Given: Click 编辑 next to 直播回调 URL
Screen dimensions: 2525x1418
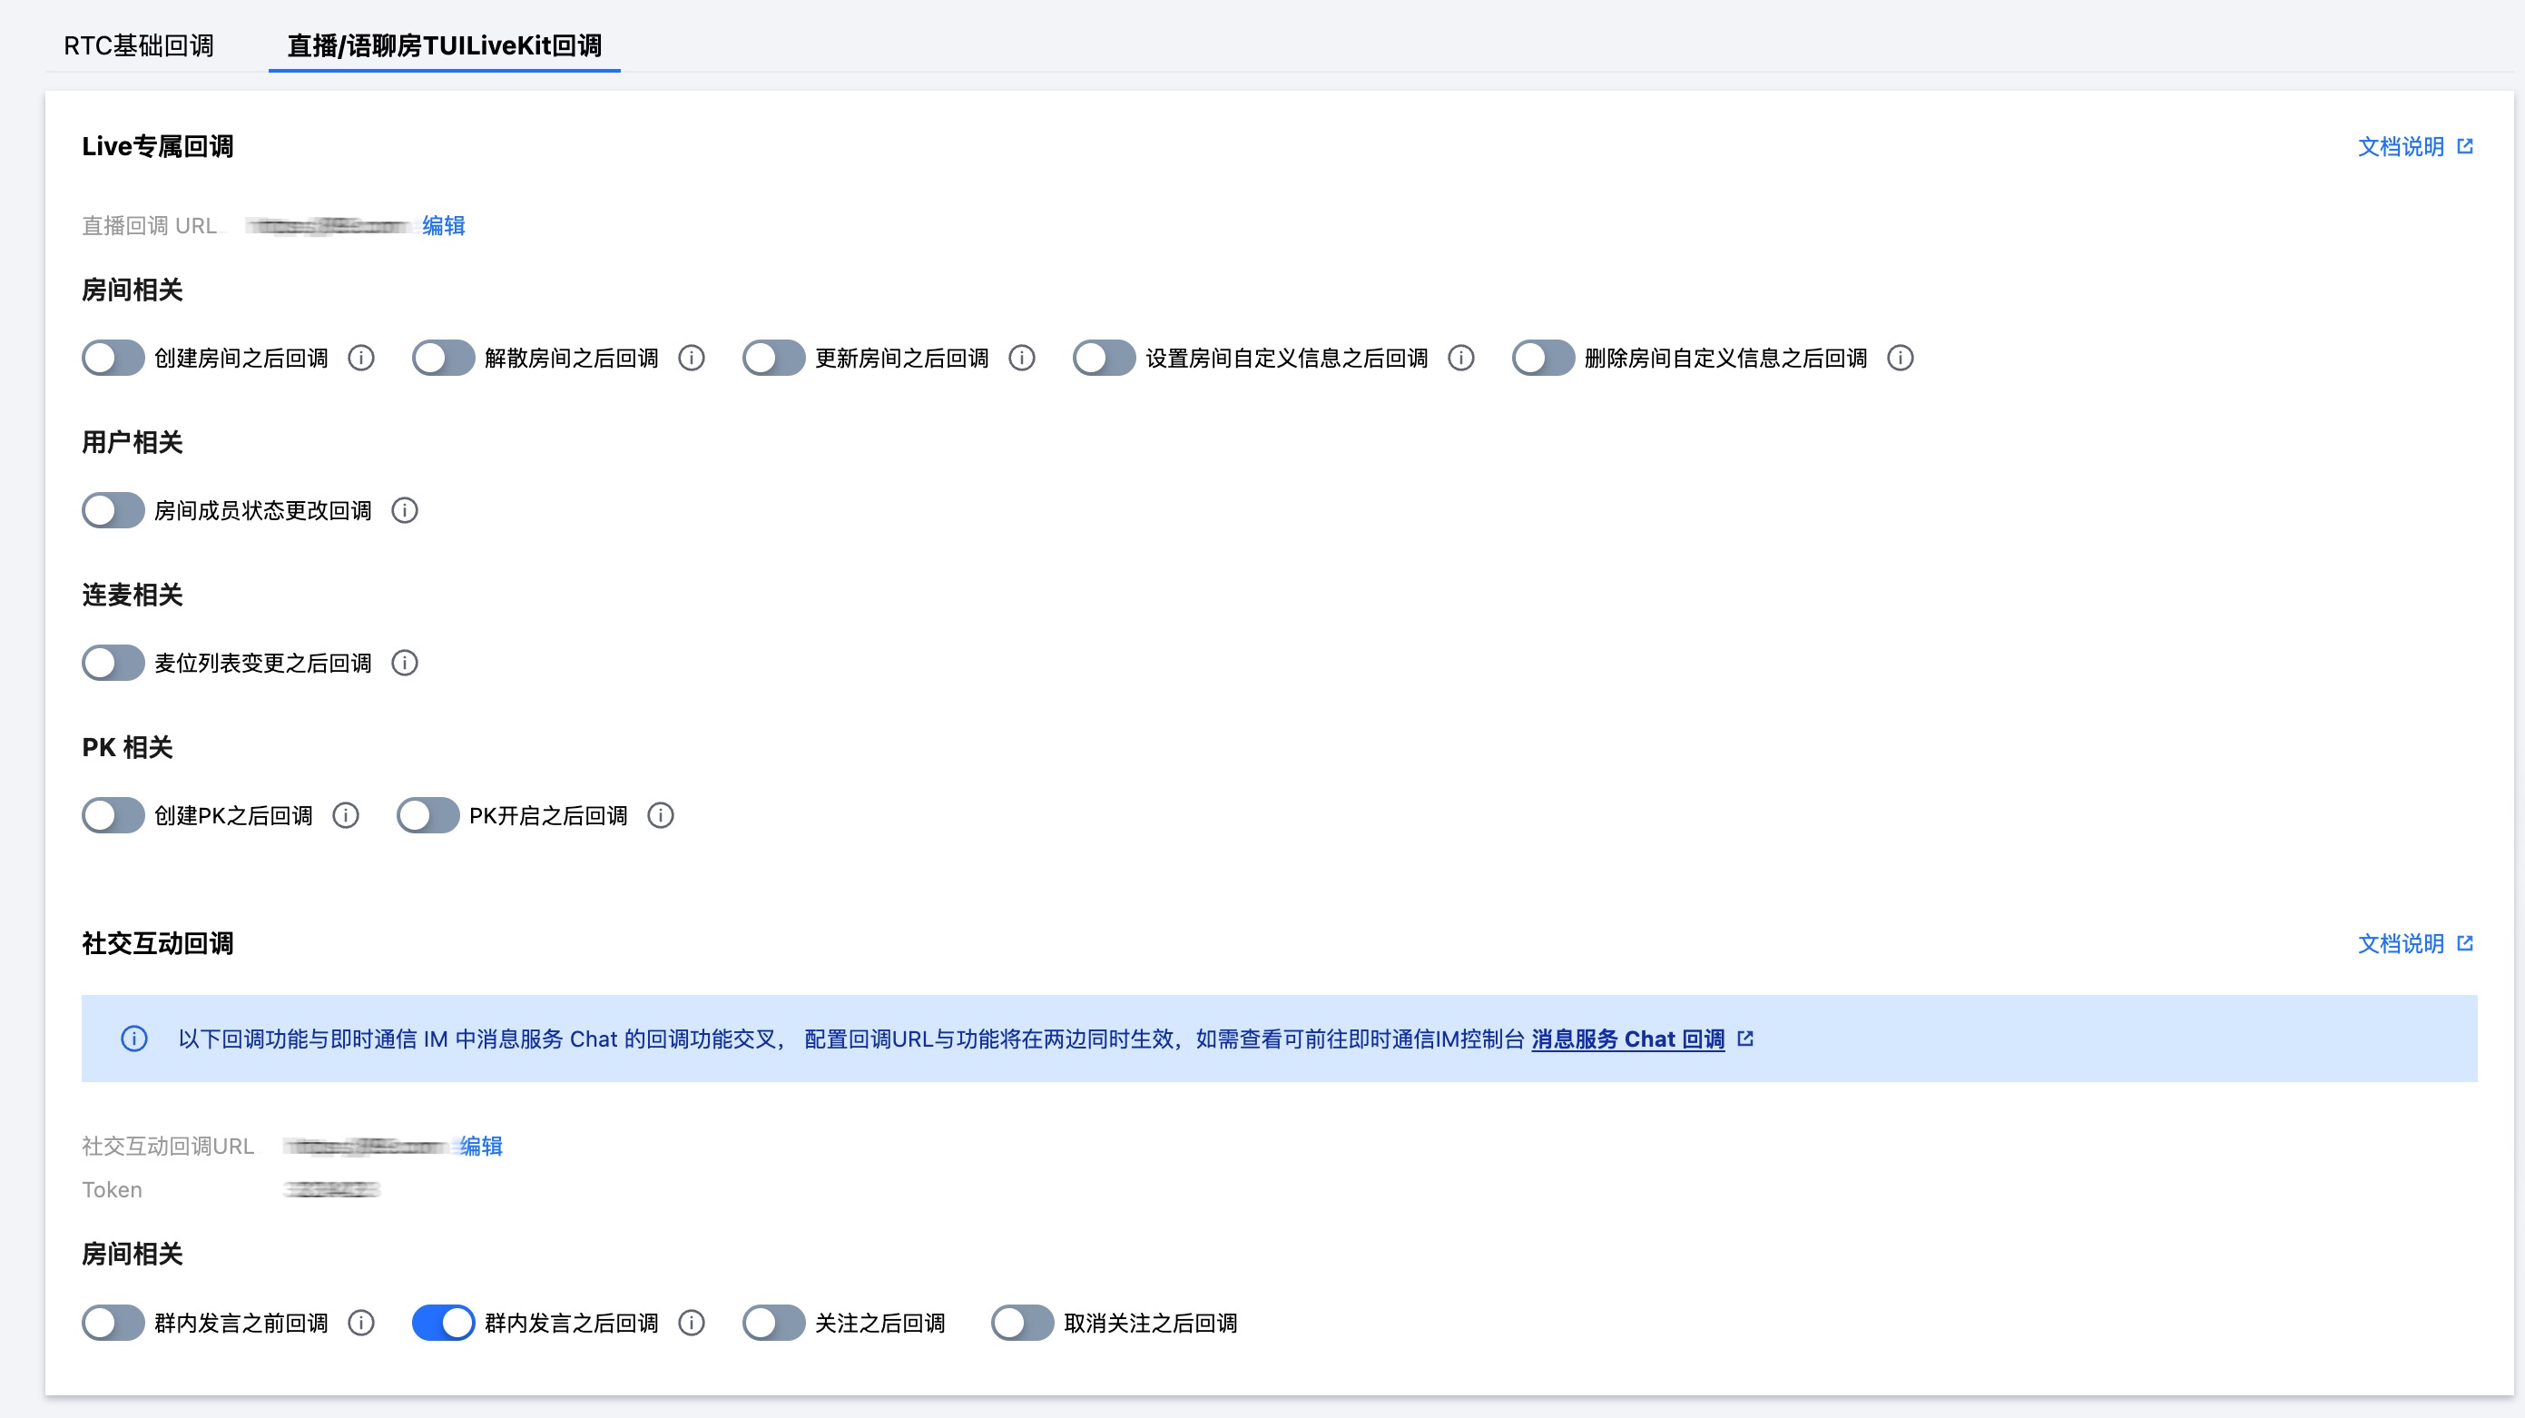Looking at the screenshot, I should (443, 225).
